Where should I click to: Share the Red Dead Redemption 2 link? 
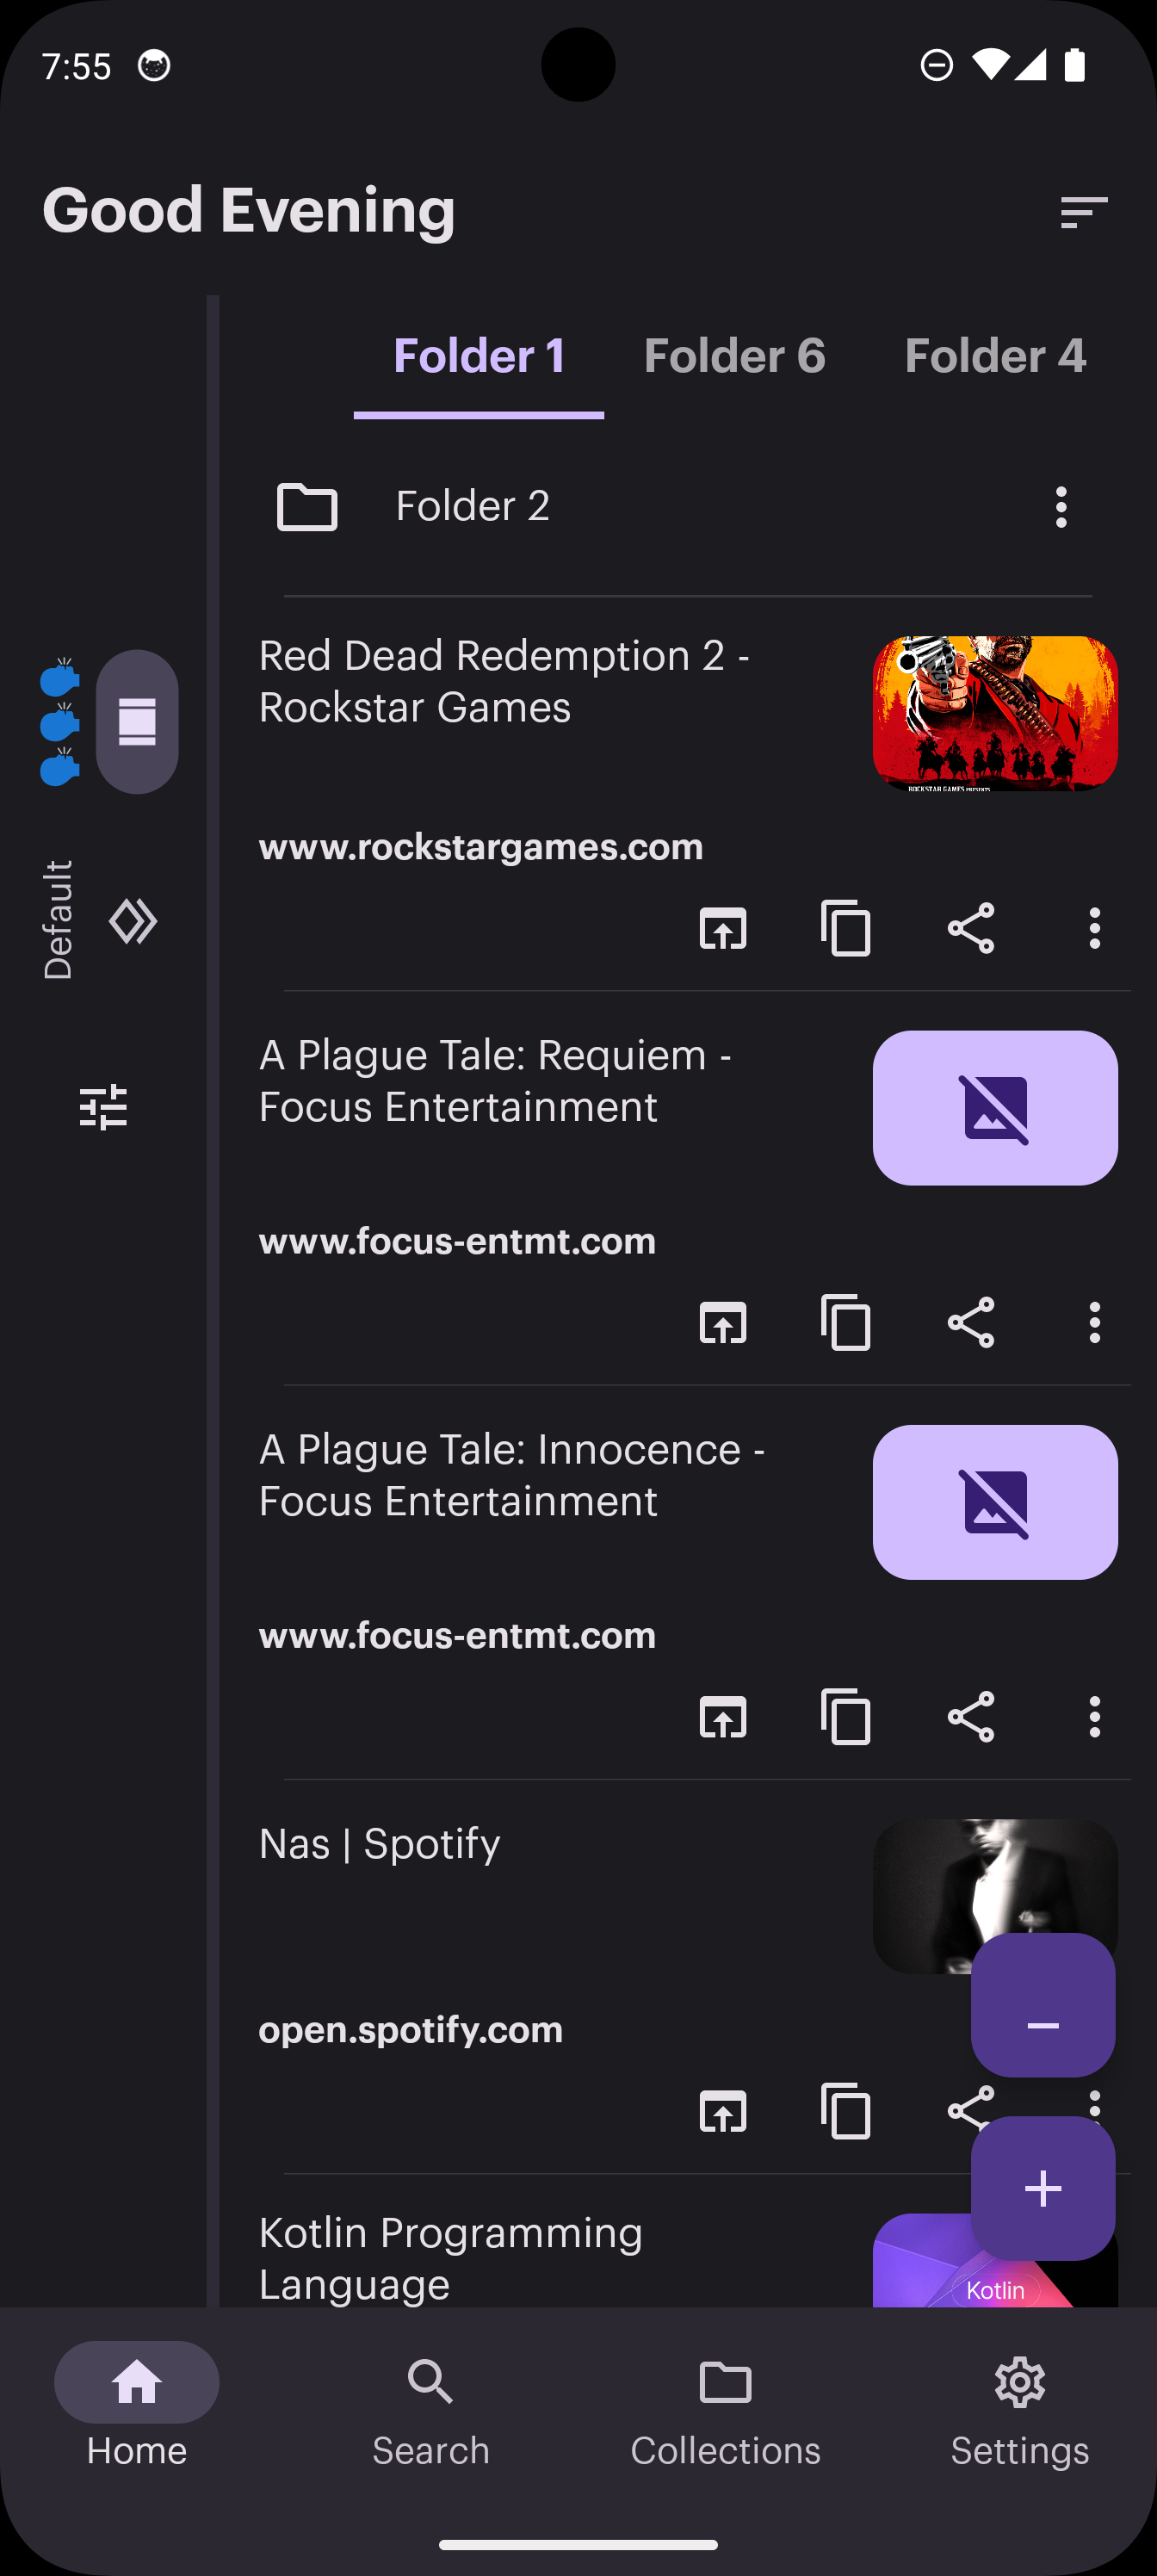point(970,929)
